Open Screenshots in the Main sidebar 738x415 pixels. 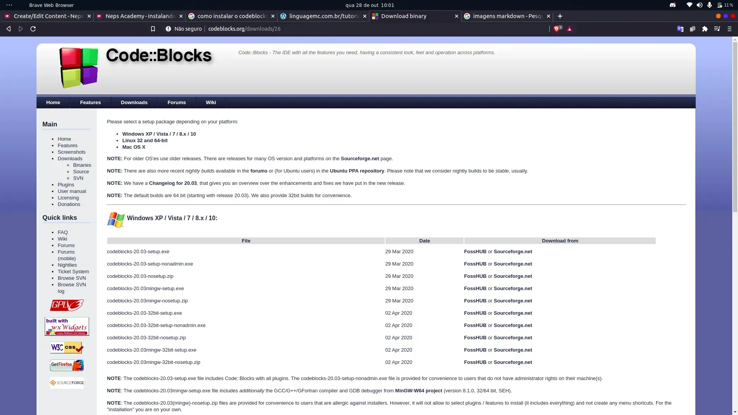pos(71,152)
